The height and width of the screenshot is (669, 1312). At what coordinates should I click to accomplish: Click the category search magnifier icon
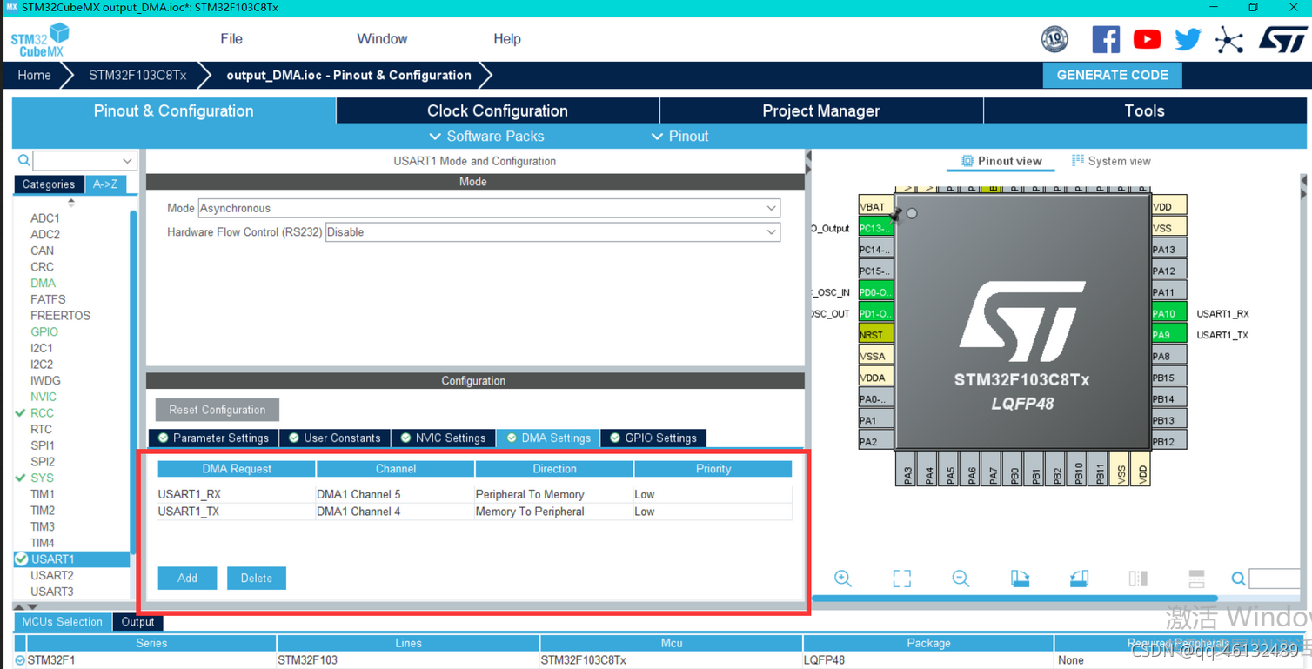point(24,161)
